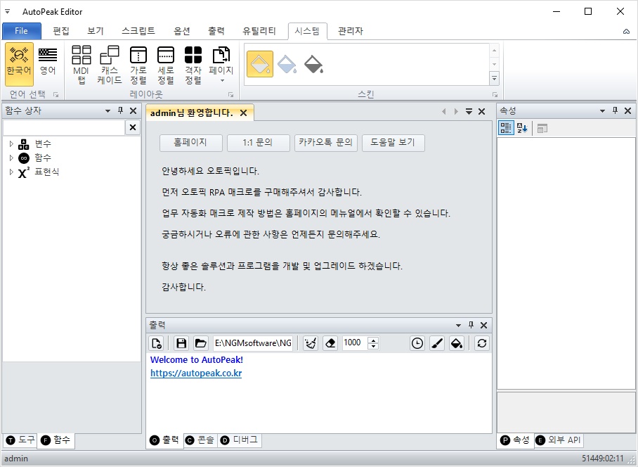This screenshot has height=467, width=638.
Task: Collapse the ribbon with the chevron
Action: coord(626,32)
